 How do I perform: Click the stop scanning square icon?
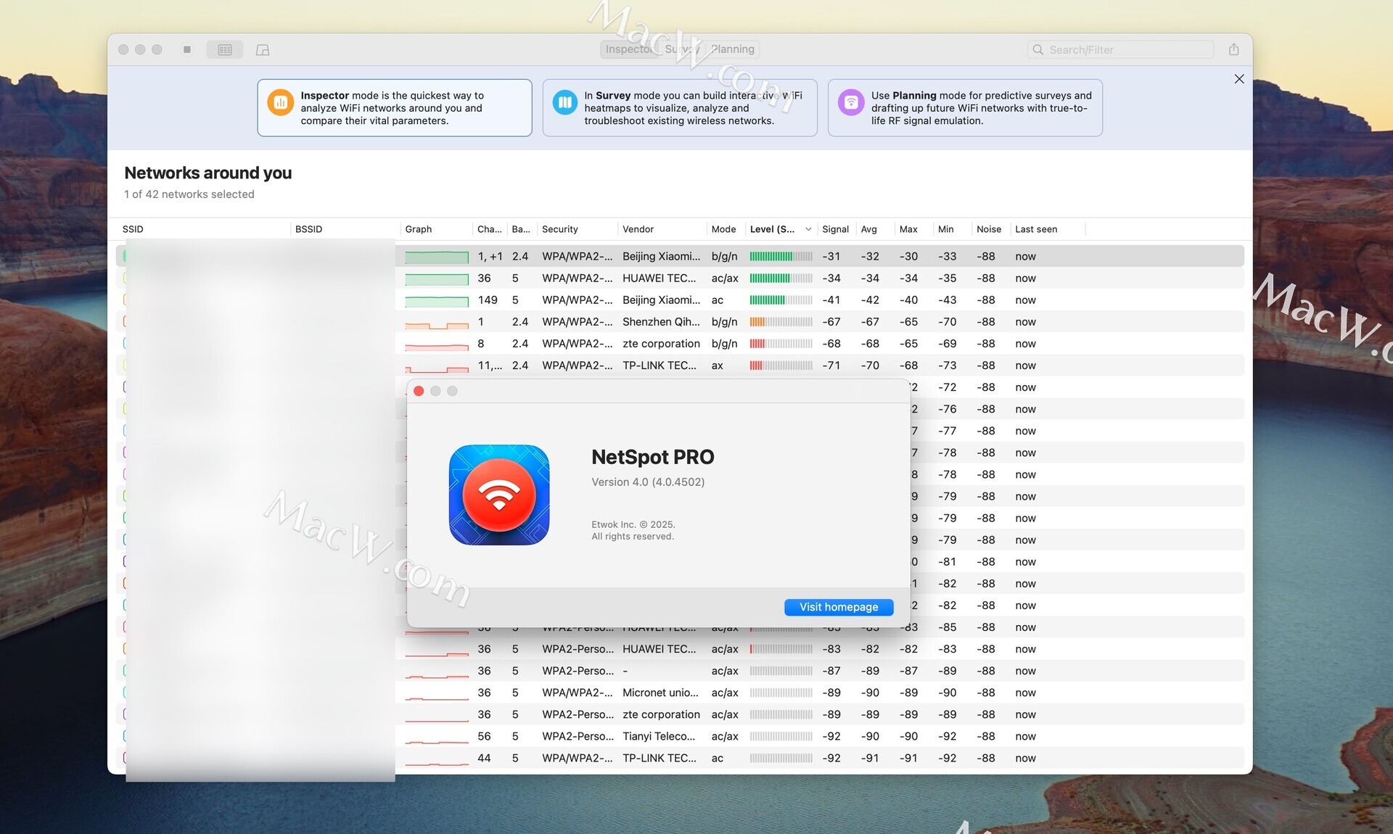click(x=187, y=49)
